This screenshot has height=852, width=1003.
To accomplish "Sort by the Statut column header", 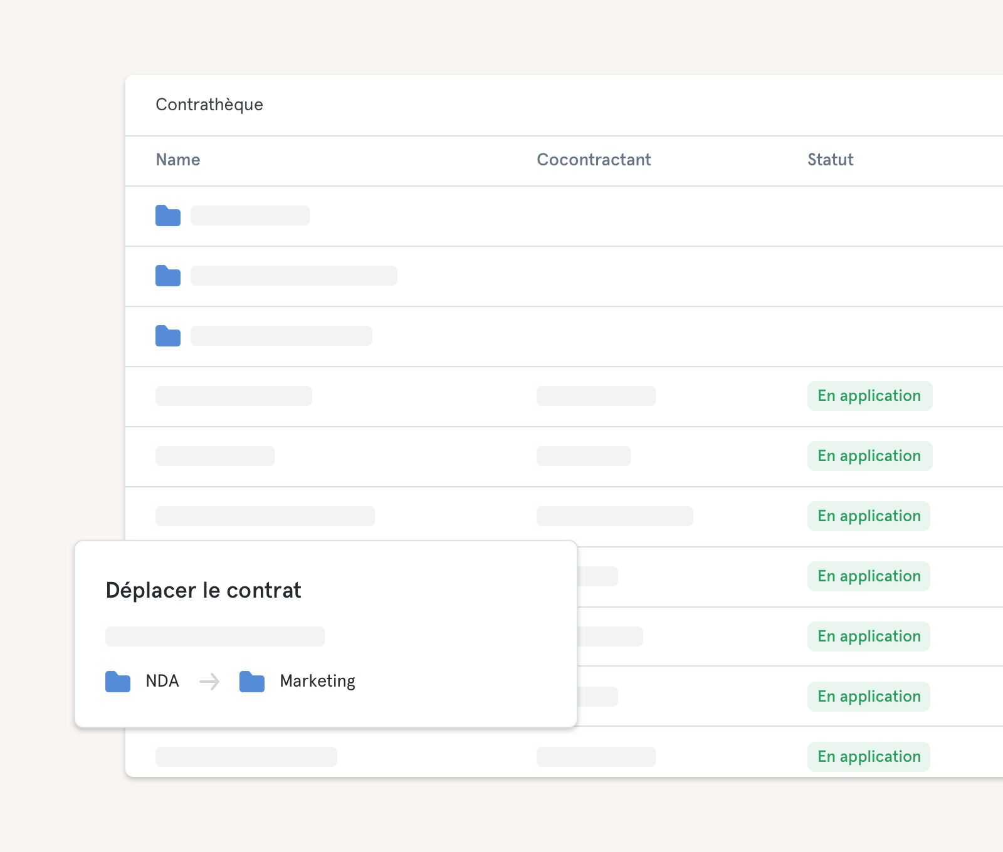I will [x=830, y=160].
